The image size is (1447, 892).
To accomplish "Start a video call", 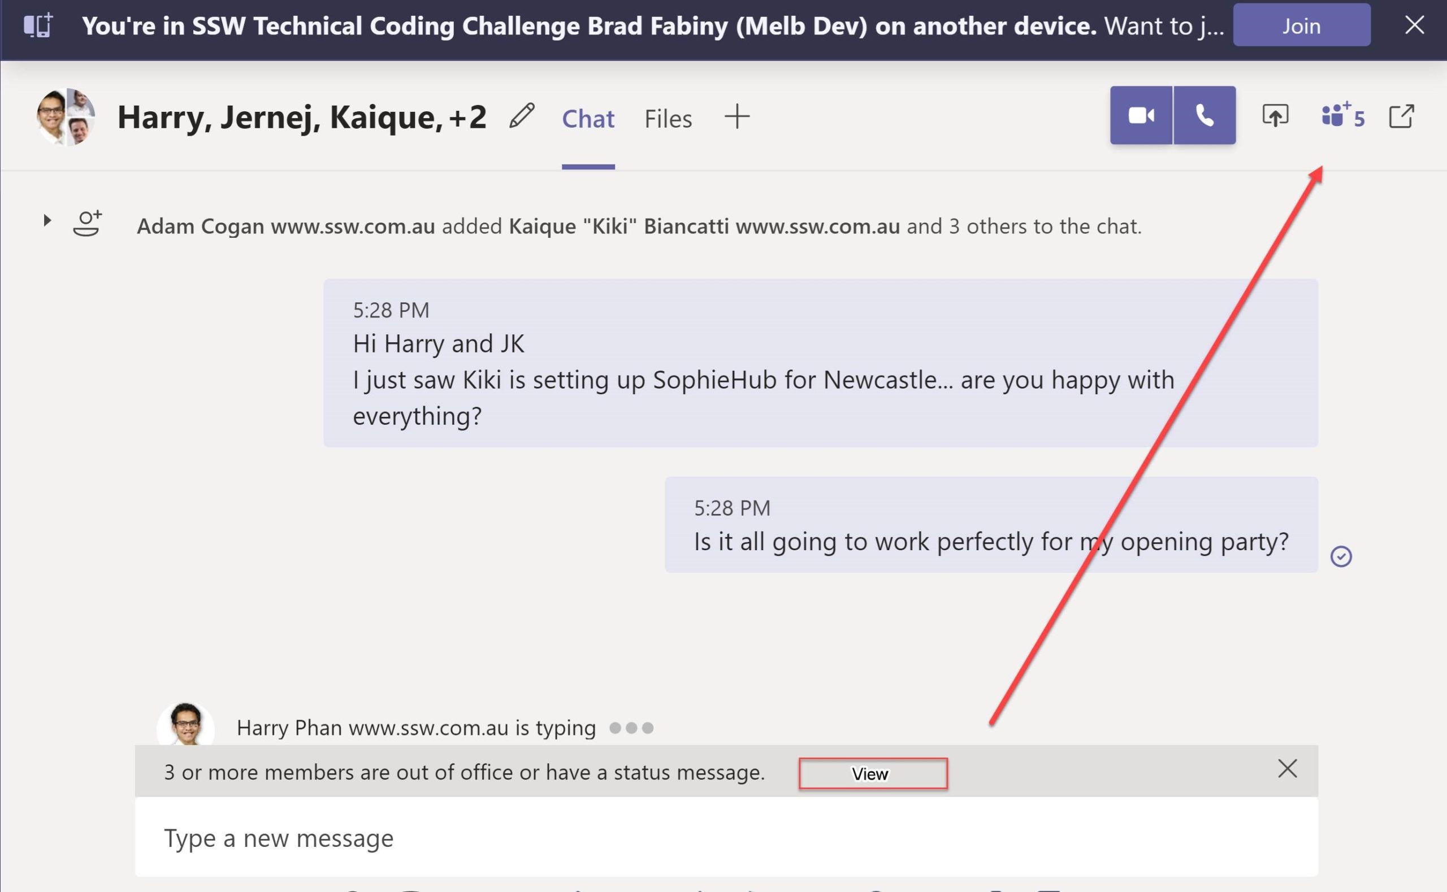I will pyautogui.click(x=1141, y=116).
